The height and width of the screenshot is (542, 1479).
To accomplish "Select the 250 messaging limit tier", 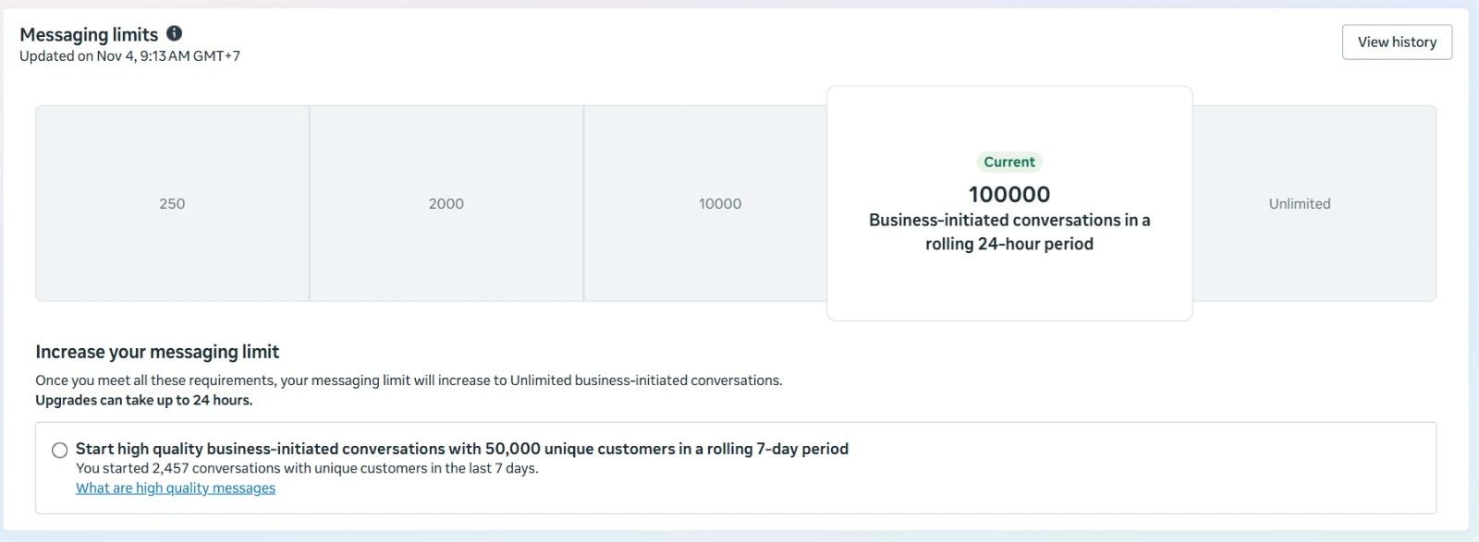I will tap(172, 203).
